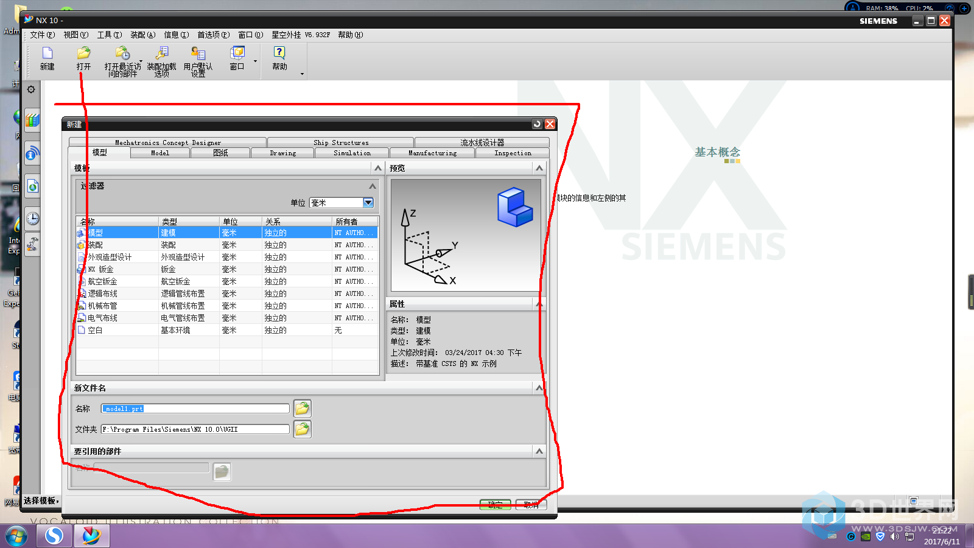Switch to the Simulation tab
Viewport: 974px width, 548px height.
pos(352,153)
